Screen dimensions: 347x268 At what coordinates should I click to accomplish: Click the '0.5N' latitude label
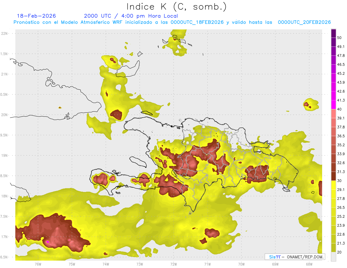[x=4, y=95]
